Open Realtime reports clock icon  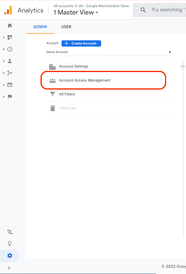[10, 49]
